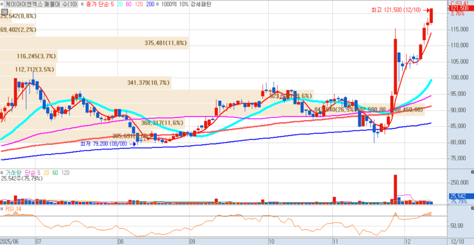This screenshot has width=474, height=245.
Task: Click the 250,000 volume axis label
Action: pos(459,183)
